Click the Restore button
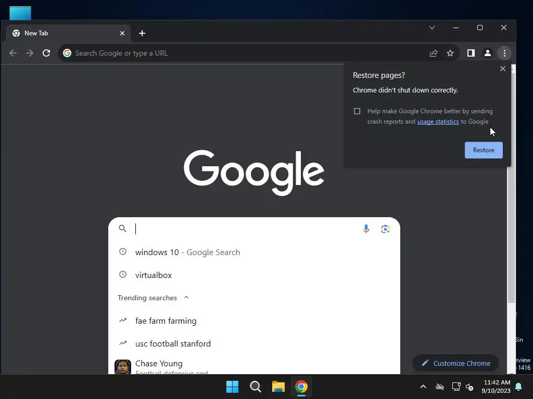Image resolution: width=533 pixels, height=399 pixels. coord(484,150)
